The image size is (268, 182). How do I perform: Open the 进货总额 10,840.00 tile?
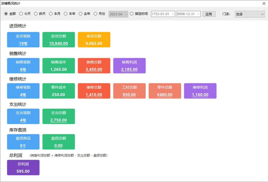(59, 40)
